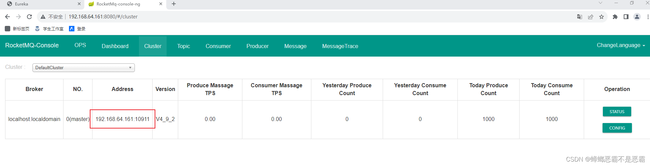The height and width of the screenshot is (166, 650).
Task: Click the address bar URL
Action: (x=103, y=17)
